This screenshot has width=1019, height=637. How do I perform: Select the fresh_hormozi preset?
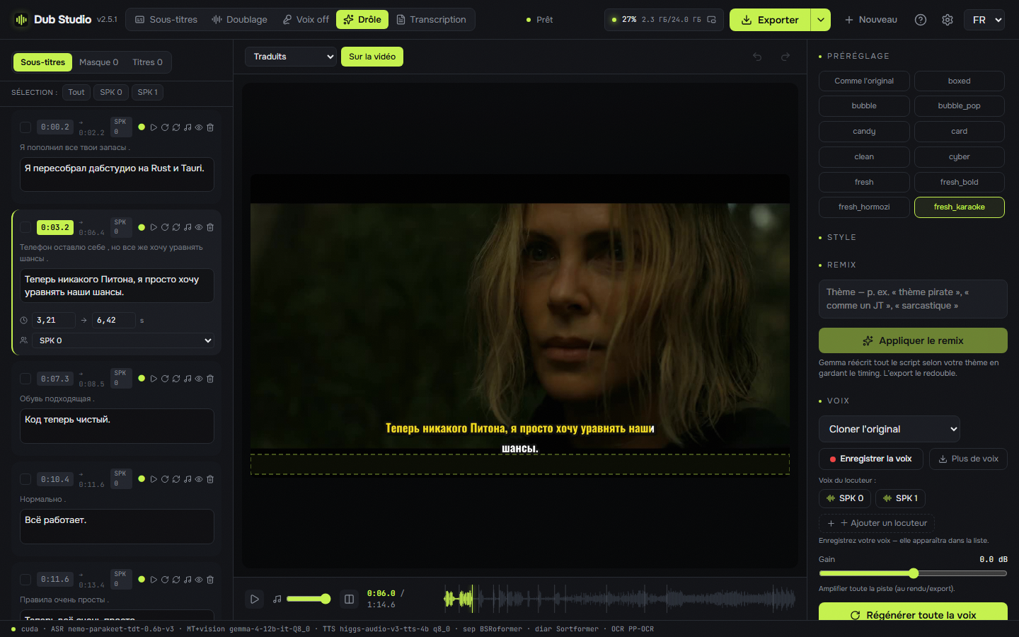[x=864, y=207]
